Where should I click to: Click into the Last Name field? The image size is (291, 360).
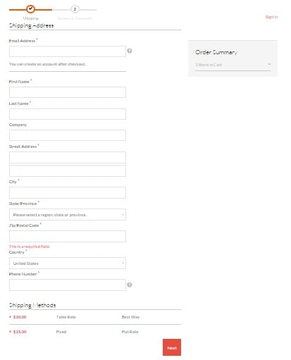(68, 114)
